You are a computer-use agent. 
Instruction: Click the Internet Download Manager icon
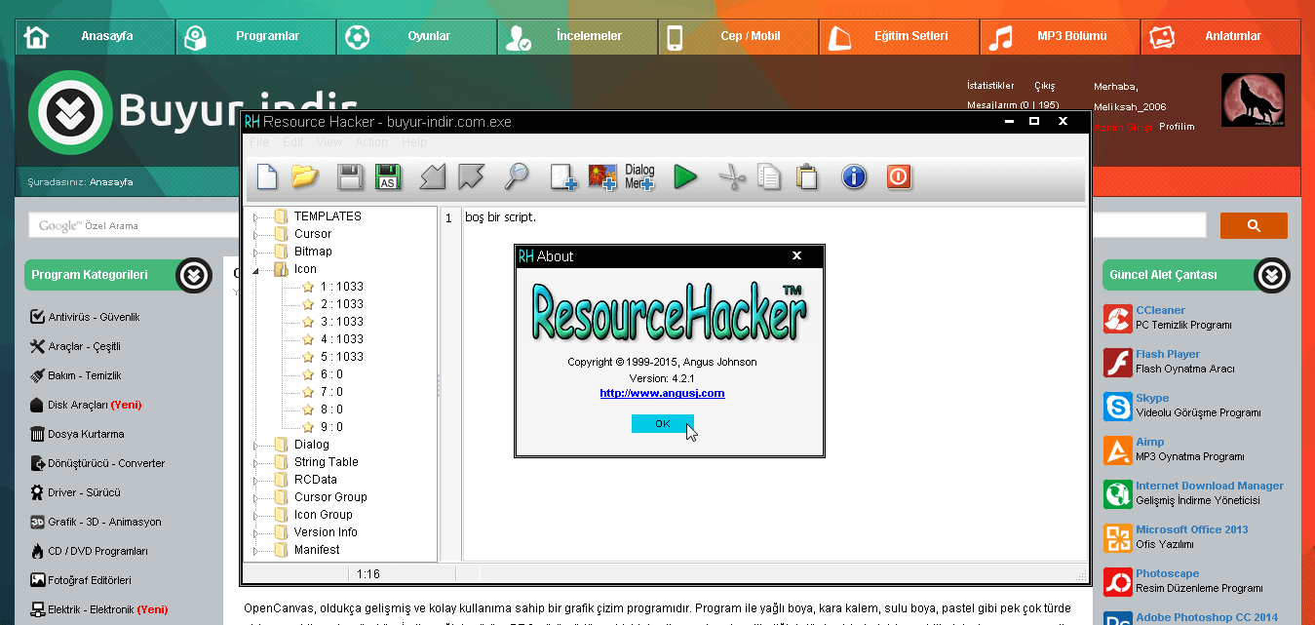[x=1117, y=493]
